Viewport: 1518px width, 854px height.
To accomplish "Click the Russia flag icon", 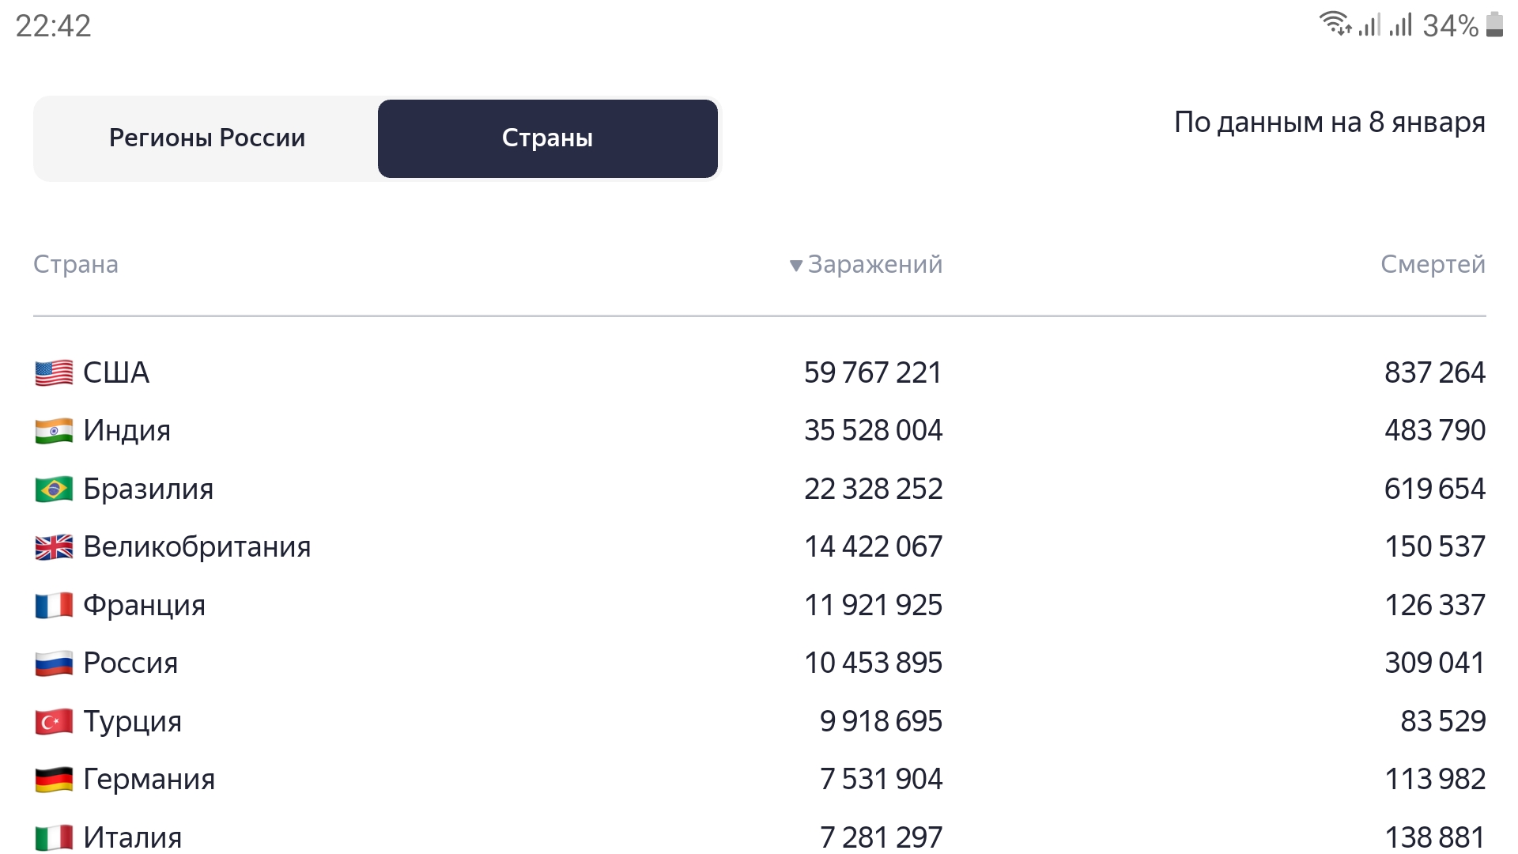I will click(x=54, y=663).
